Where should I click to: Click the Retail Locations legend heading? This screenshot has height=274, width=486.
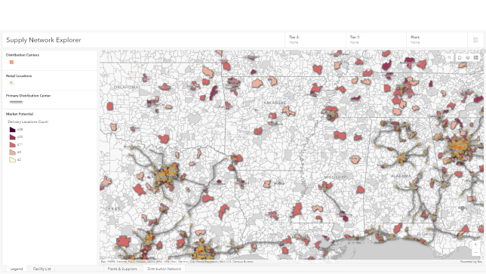(19, 76)
